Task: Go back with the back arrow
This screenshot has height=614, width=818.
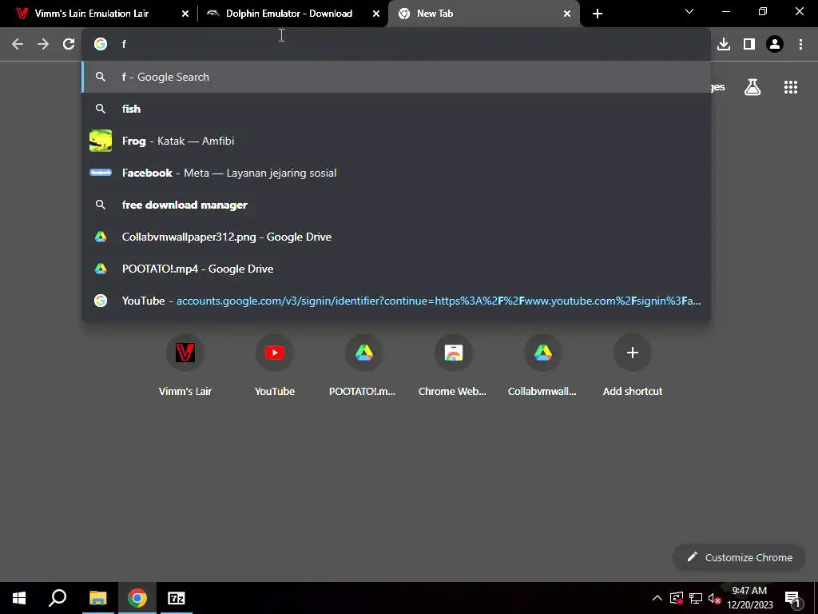Action: click(18, 45)
